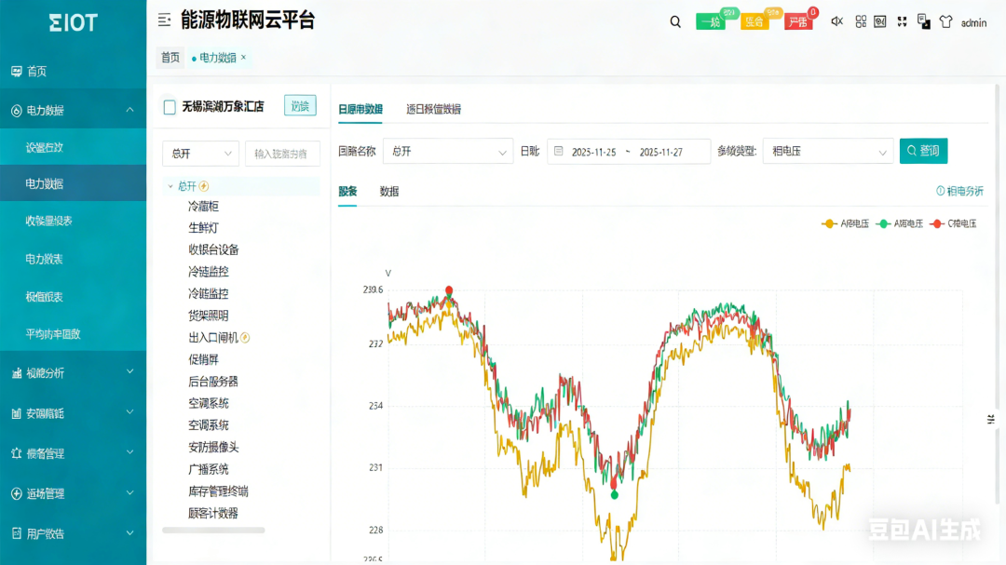Click the red alarm badge in header
This screenshot has width=1006, height=565.
pyautogui.click(x=797, y=22)
